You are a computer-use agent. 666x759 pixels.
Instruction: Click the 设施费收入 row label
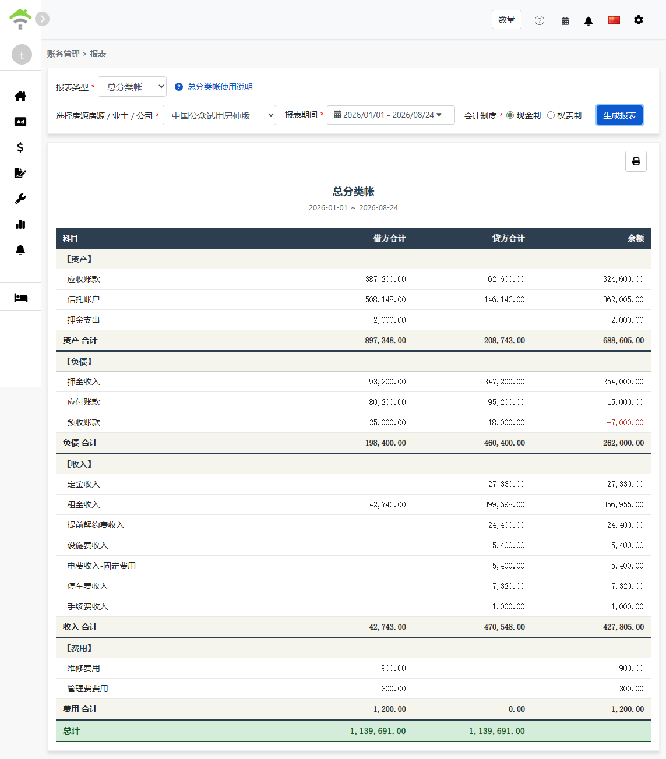[87, 545]
